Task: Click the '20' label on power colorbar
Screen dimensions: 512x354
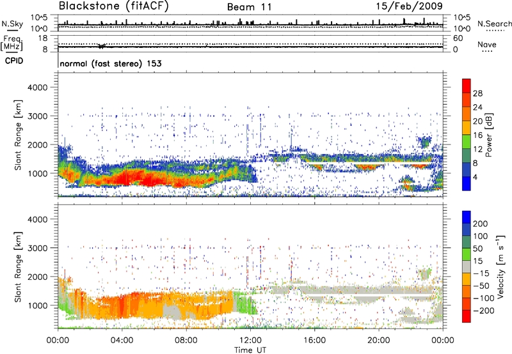Action: point(477,121)
